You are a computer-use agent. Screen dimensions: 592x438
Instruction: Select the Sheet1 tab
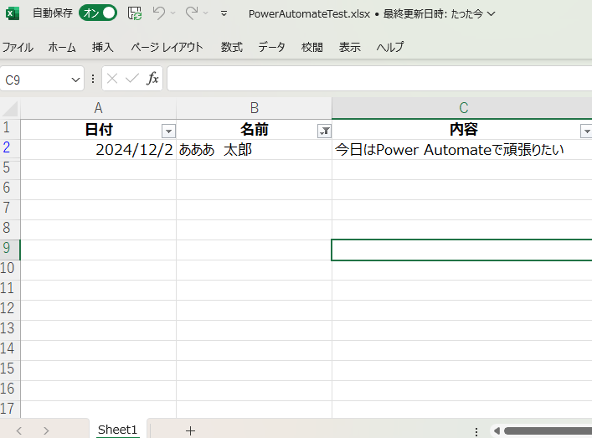117,430
